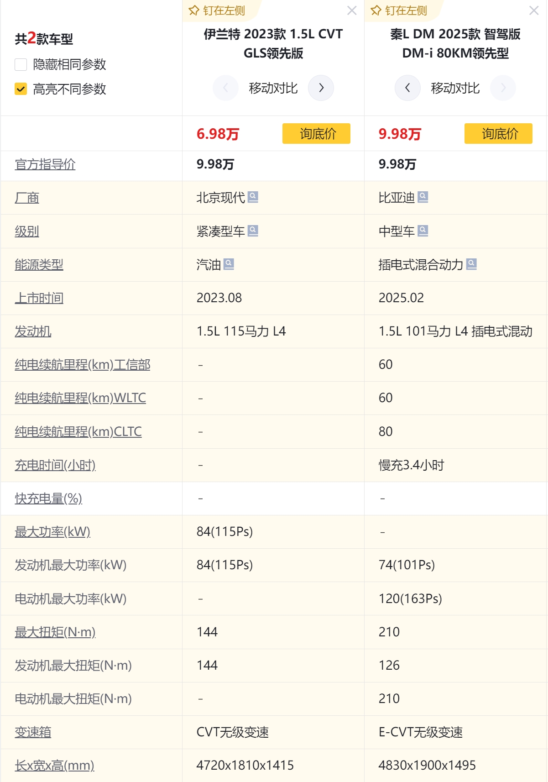Select the 北京现代 manufacturer text
Image resolution: width=548 pixels, height=782 pixels.
221,198
